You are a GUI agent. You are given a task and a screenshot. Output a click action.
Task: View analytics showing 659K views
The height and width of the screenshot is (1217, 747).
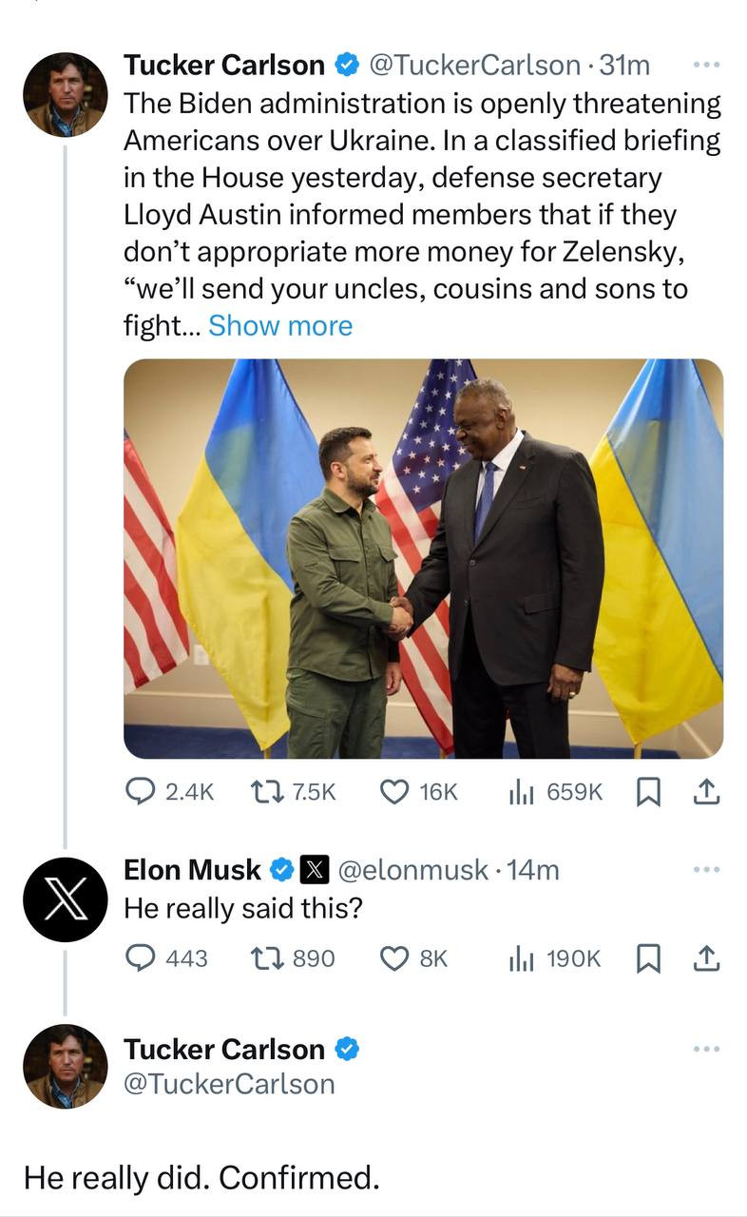point(519,791)
